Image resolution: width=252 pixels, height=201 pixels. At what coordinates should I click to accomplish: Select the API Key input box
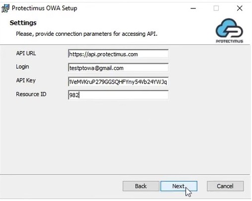(x=118, y=82)
